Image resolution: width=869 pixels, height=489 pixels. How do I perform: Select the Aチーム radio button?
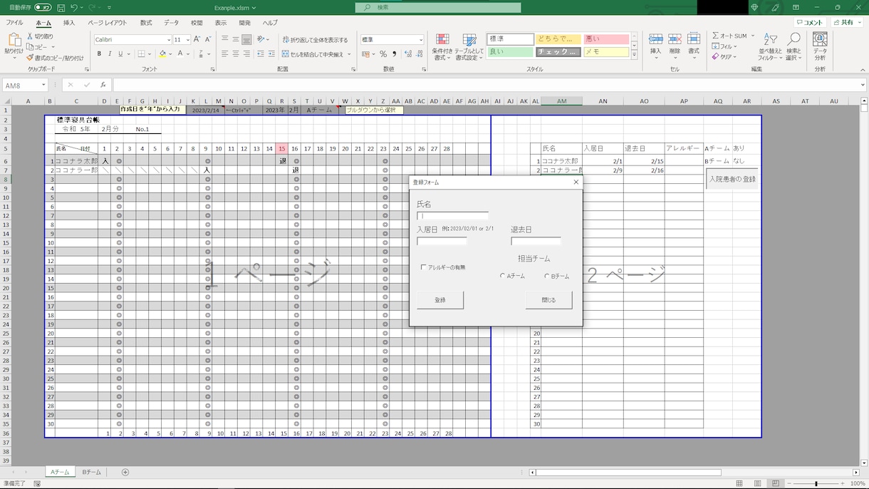click(502, 276)
